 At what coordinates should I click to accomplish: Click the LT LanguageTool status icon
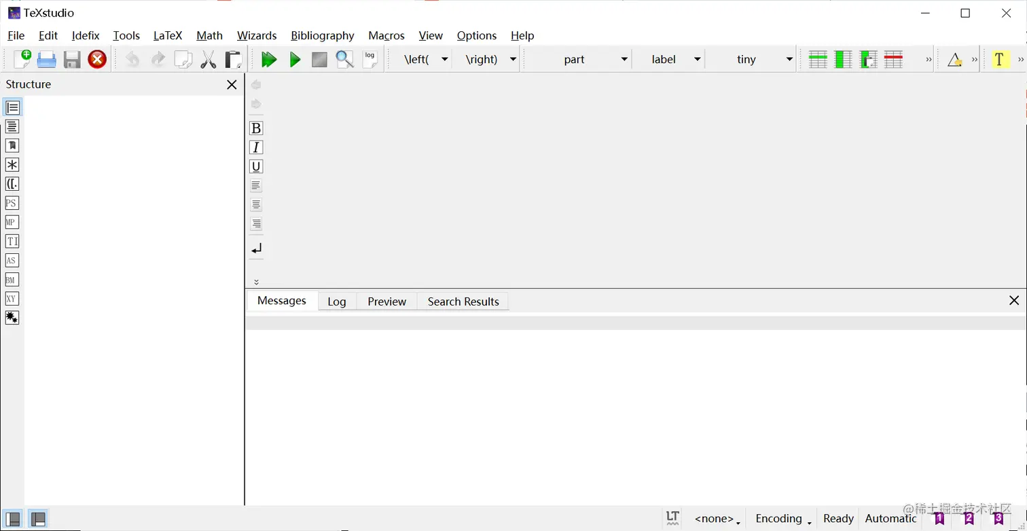point(672,518)
